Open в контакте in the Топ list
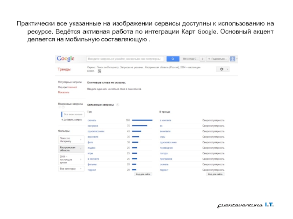293x219 pixels. pyautogui.click(x=93, y=159)
